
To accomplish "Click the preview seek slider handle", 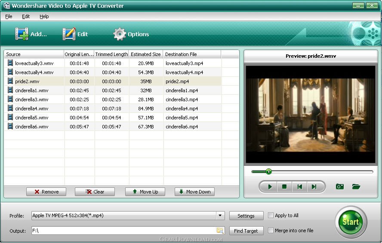I will click(269, 171).
